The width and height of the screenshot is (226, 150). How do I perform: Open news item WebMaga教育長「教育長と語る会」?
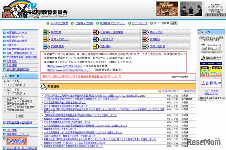70,136
